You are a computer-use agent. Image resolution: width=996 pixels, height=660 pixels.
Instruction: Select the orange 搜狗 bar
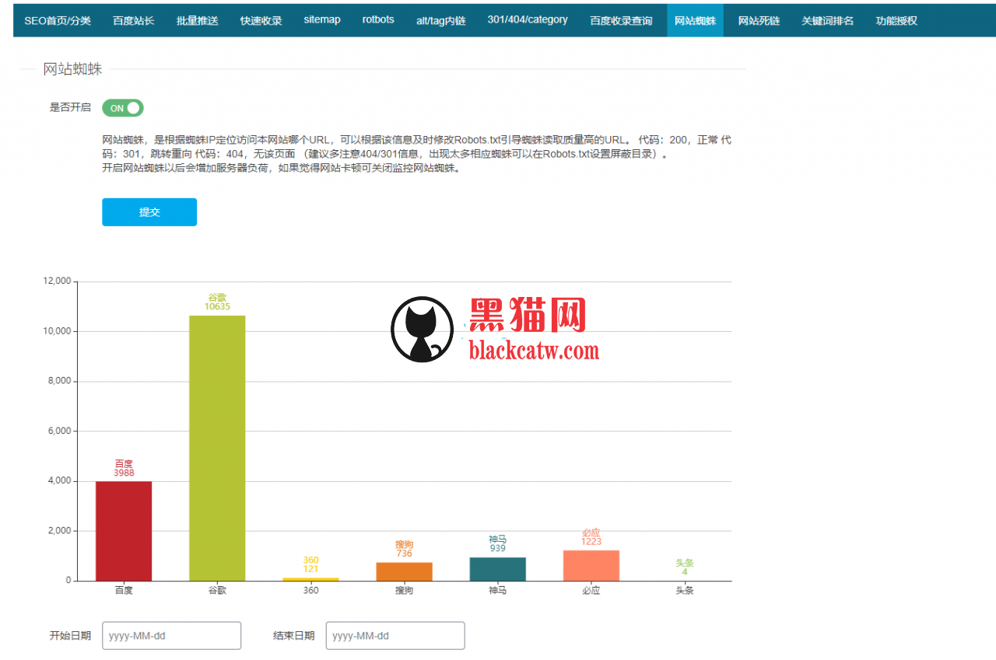coord(404,571)
